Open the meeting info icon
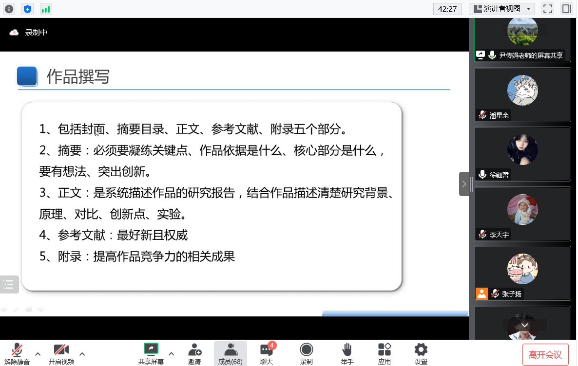The width and height of the screenshot is (578, 366). pyautogui.click(x=9, y=9)
